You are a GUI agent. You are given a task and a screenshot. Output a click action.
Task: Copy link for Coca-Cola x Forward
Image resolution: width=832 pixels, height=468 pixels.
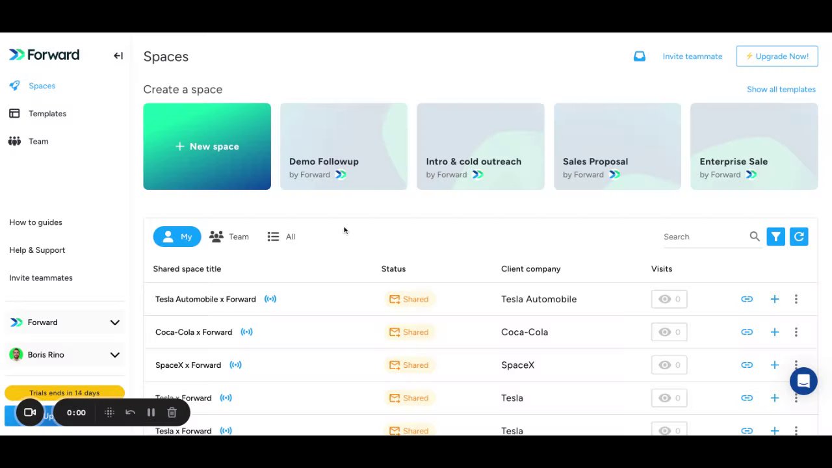747,332
